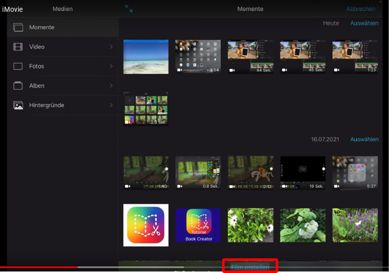389x273 pixels.
Task: Select the beach photo thumbnail
Action: [146, 57]
